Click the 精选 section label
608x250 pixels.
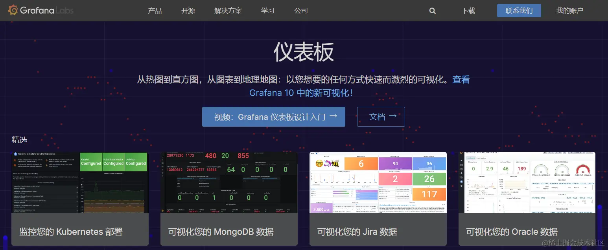click(x=19, y=140)
